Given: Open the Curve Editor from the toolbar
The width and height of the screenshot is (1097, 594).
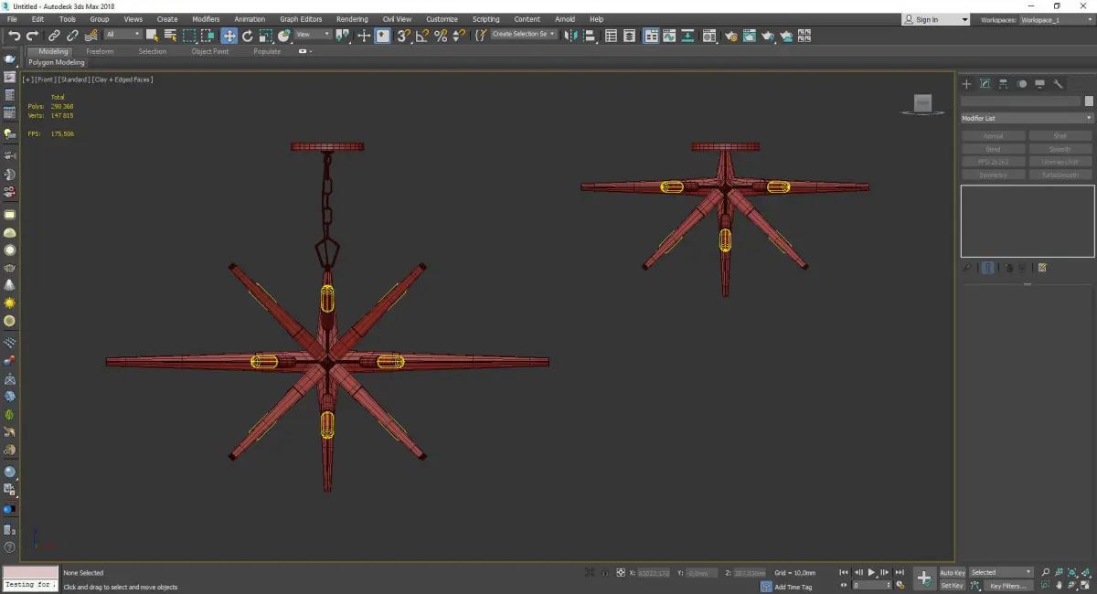Looking at the screenshot, I should (x=669, y=36).
